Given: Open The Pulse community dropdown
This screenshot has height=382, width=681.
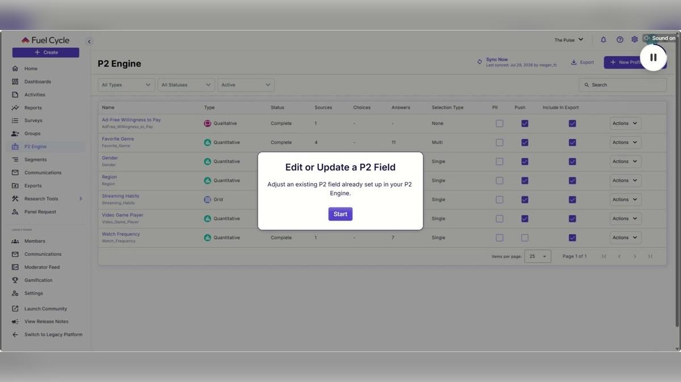Looking at the screenshot, I should point(569,40).
